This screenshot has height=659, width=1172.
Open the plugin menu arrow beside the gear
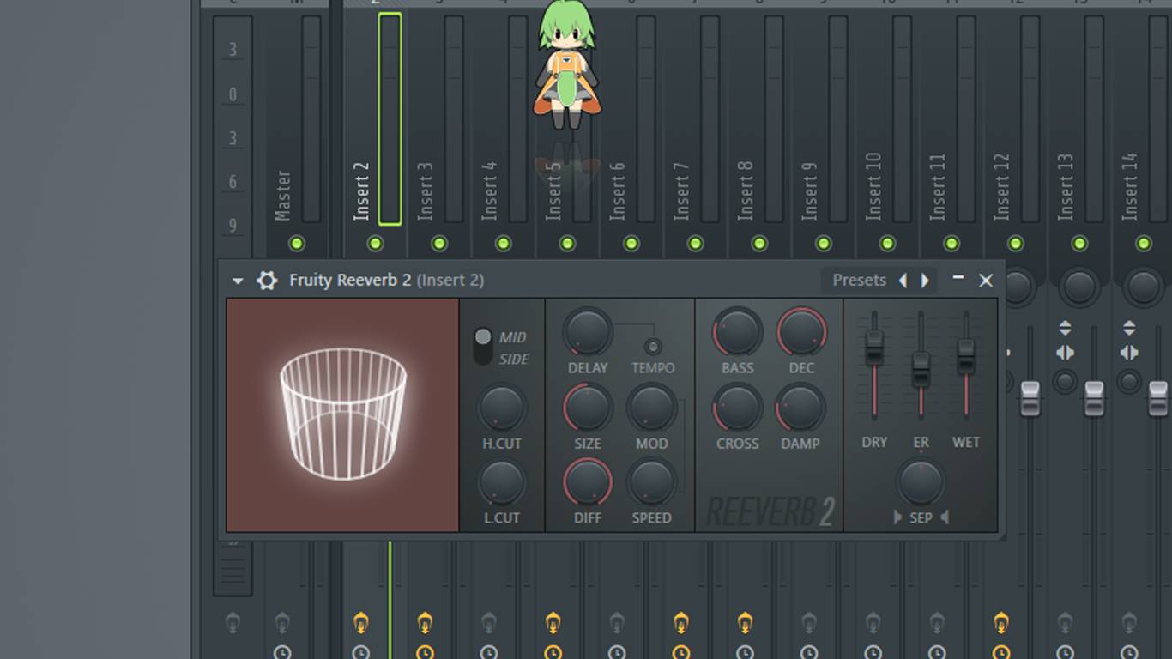(238, 281)
